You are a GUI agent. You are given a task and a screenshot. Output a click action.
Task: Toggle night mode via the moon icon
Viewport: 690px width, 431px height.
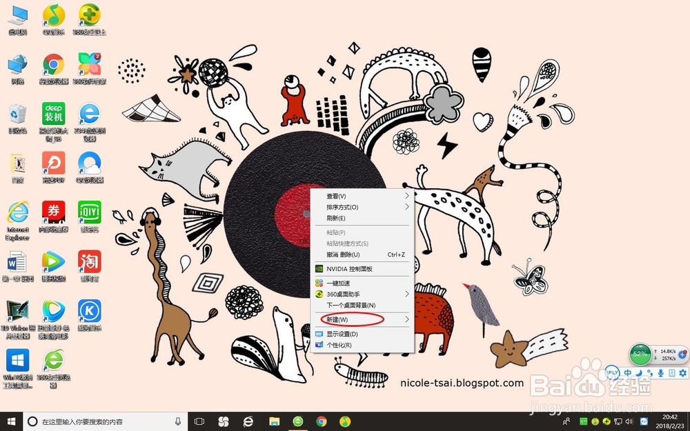pos(638,372)
